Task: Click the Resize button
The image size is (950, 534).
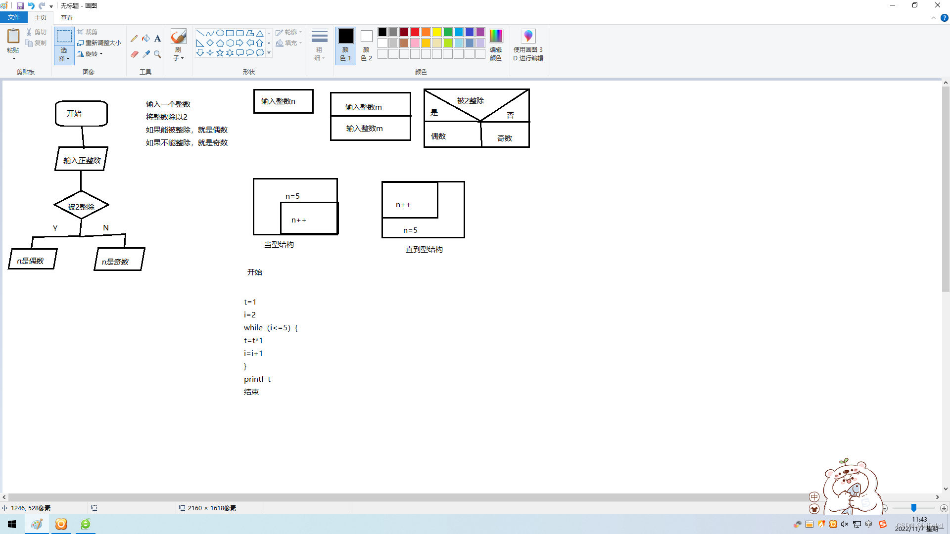Action: 99,43
